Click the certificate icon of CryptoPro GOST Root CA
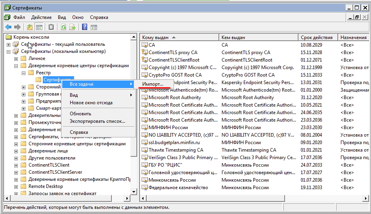The width and height of the screenshot is (371, 214). point(145,75)
